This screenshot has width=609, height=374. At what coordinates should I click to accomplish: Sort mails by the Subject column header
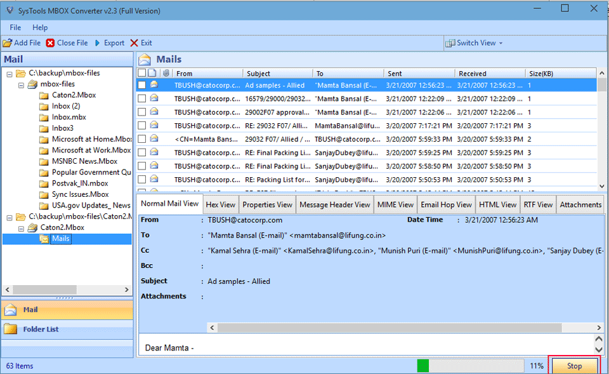tap(278, 73)
